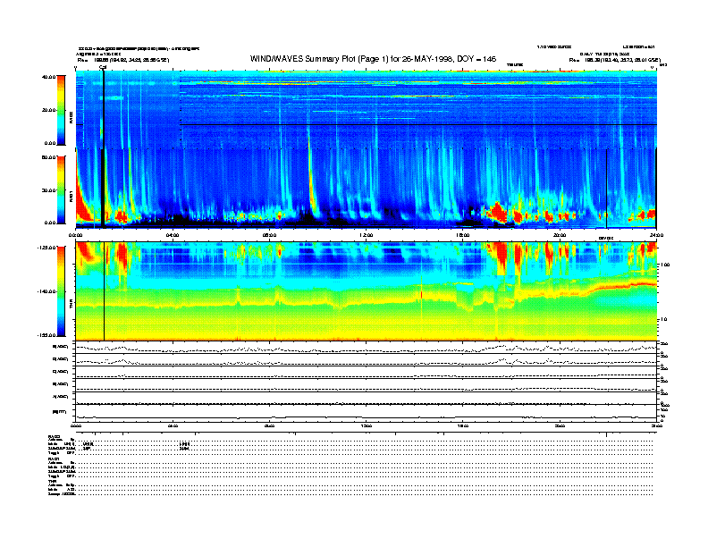This screenshot has width=708, height=547.
Task: Click the 16:00 time label below RAD1
Action: pyautogui.click(x=463, y=235)
